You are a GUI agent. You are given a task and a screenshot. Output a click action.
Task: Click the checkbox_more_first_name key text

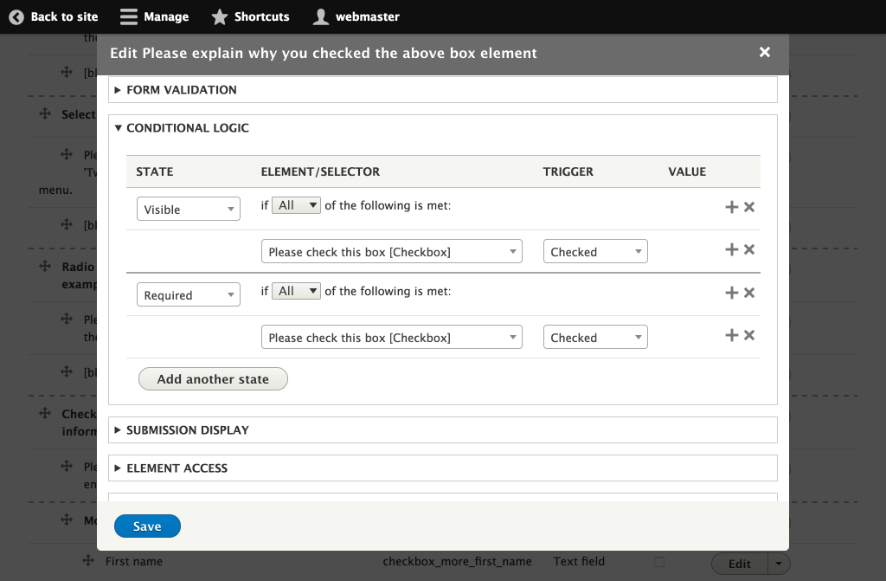[457, 561]
